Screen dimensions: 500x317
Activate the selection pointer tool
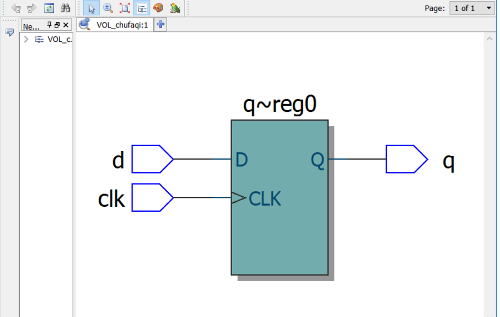coord(92,8)
